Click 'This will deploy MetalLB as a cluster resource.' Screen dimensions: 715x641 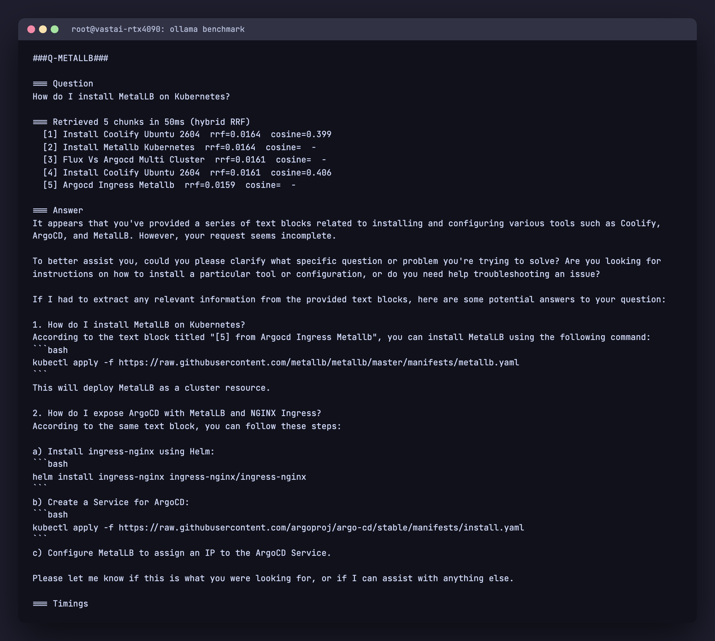pyautogui.click(x=151, y=388)
